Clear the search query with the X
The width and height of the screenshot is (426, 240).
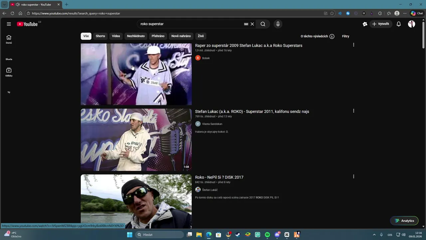(252, 24)
